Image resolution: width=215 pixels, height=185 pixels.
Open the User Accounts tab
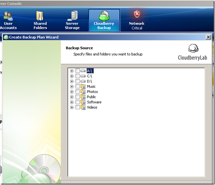pyautogui.click(x=8, y=20)
